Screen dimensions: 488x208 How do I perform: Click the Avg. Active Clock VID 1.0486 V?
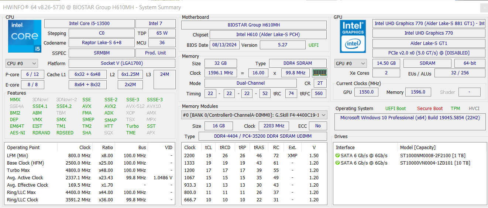click(163, 177)
